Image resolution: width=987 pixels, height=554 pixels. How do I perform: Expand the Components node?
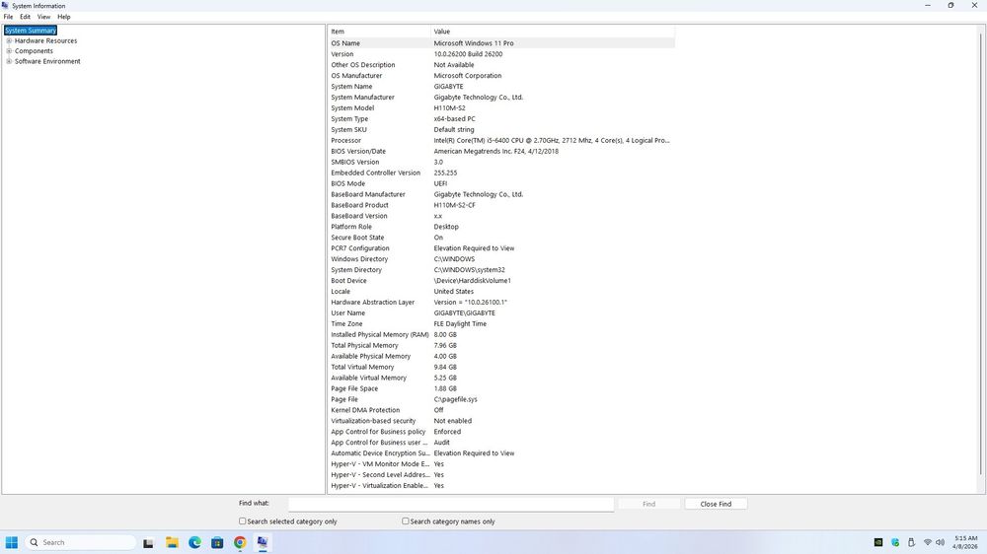click(x=9, y=51)
